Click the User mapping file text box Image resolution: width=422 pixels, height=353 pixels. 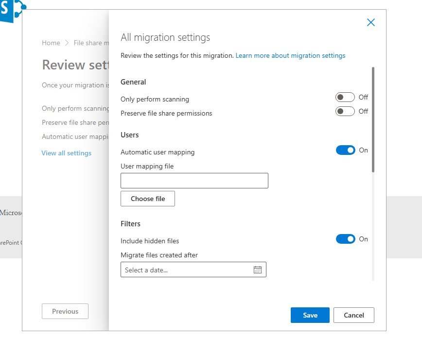[x=194, y=181]
